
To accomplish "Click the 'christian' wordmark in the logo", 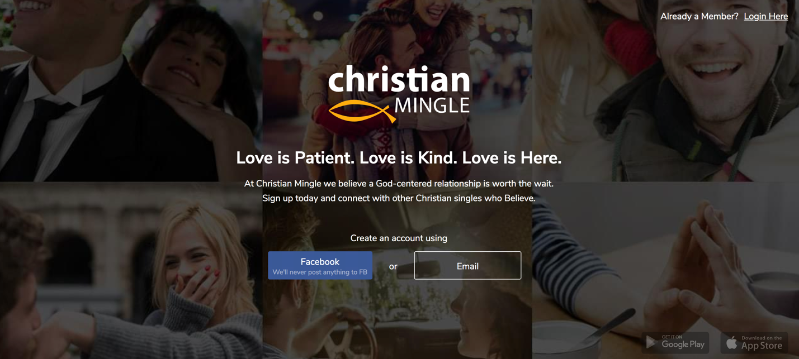I will click(x=399, y=79).
